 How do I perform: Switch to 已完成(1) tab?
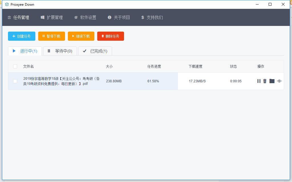point(95,51)
